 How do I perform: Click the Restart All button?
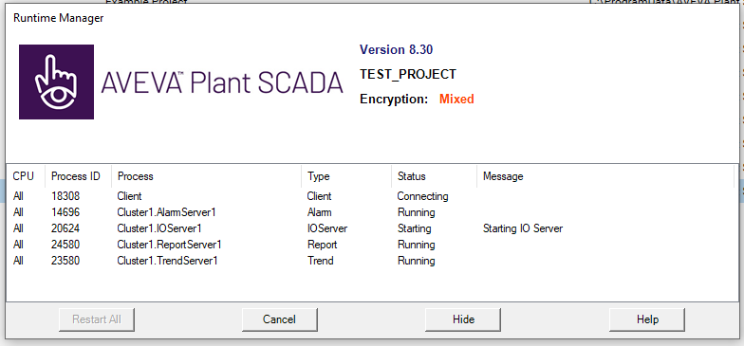click(x=97, y=319)
